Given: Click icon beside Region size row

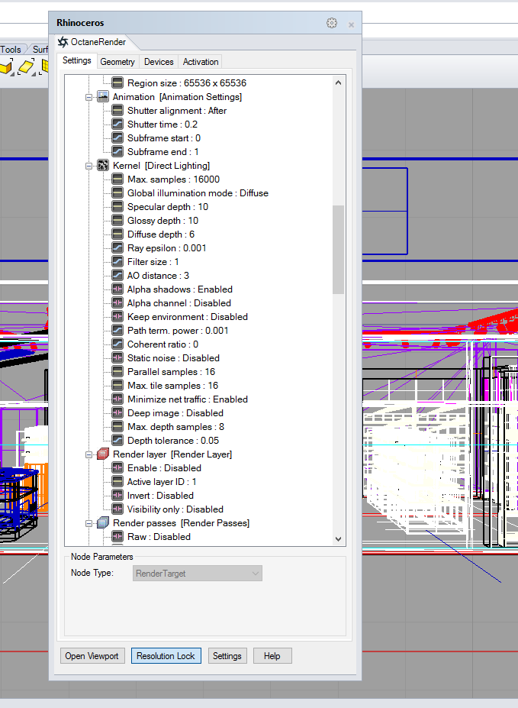Looking at the screenshot, I should [117, 82].
